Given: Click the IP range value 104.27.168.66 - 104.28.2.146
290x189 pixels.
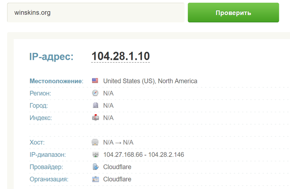Looking at the screenshot, I should 143,155.
